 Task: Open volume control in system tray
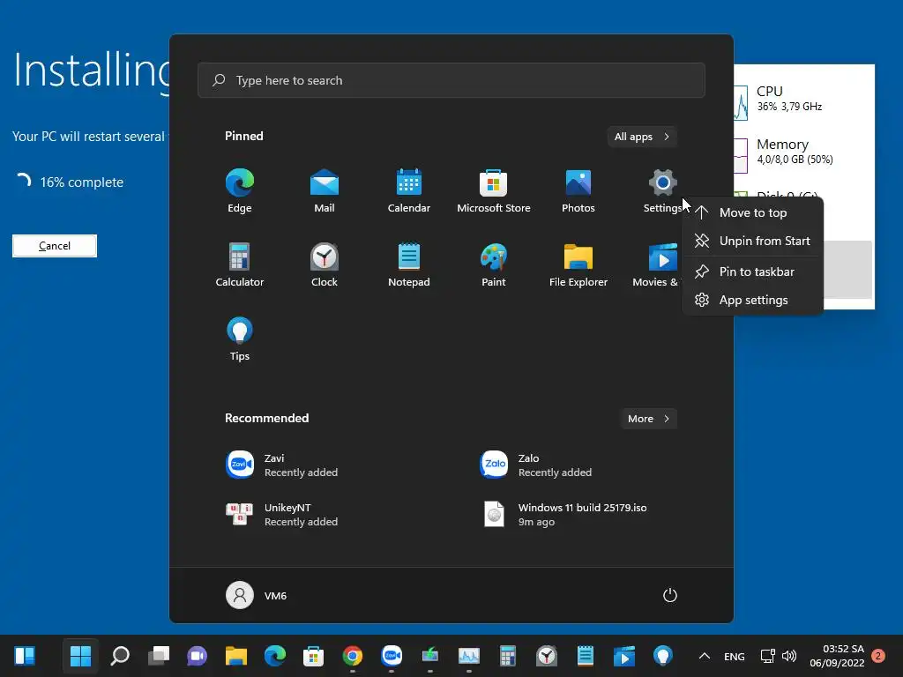point(789,656)
